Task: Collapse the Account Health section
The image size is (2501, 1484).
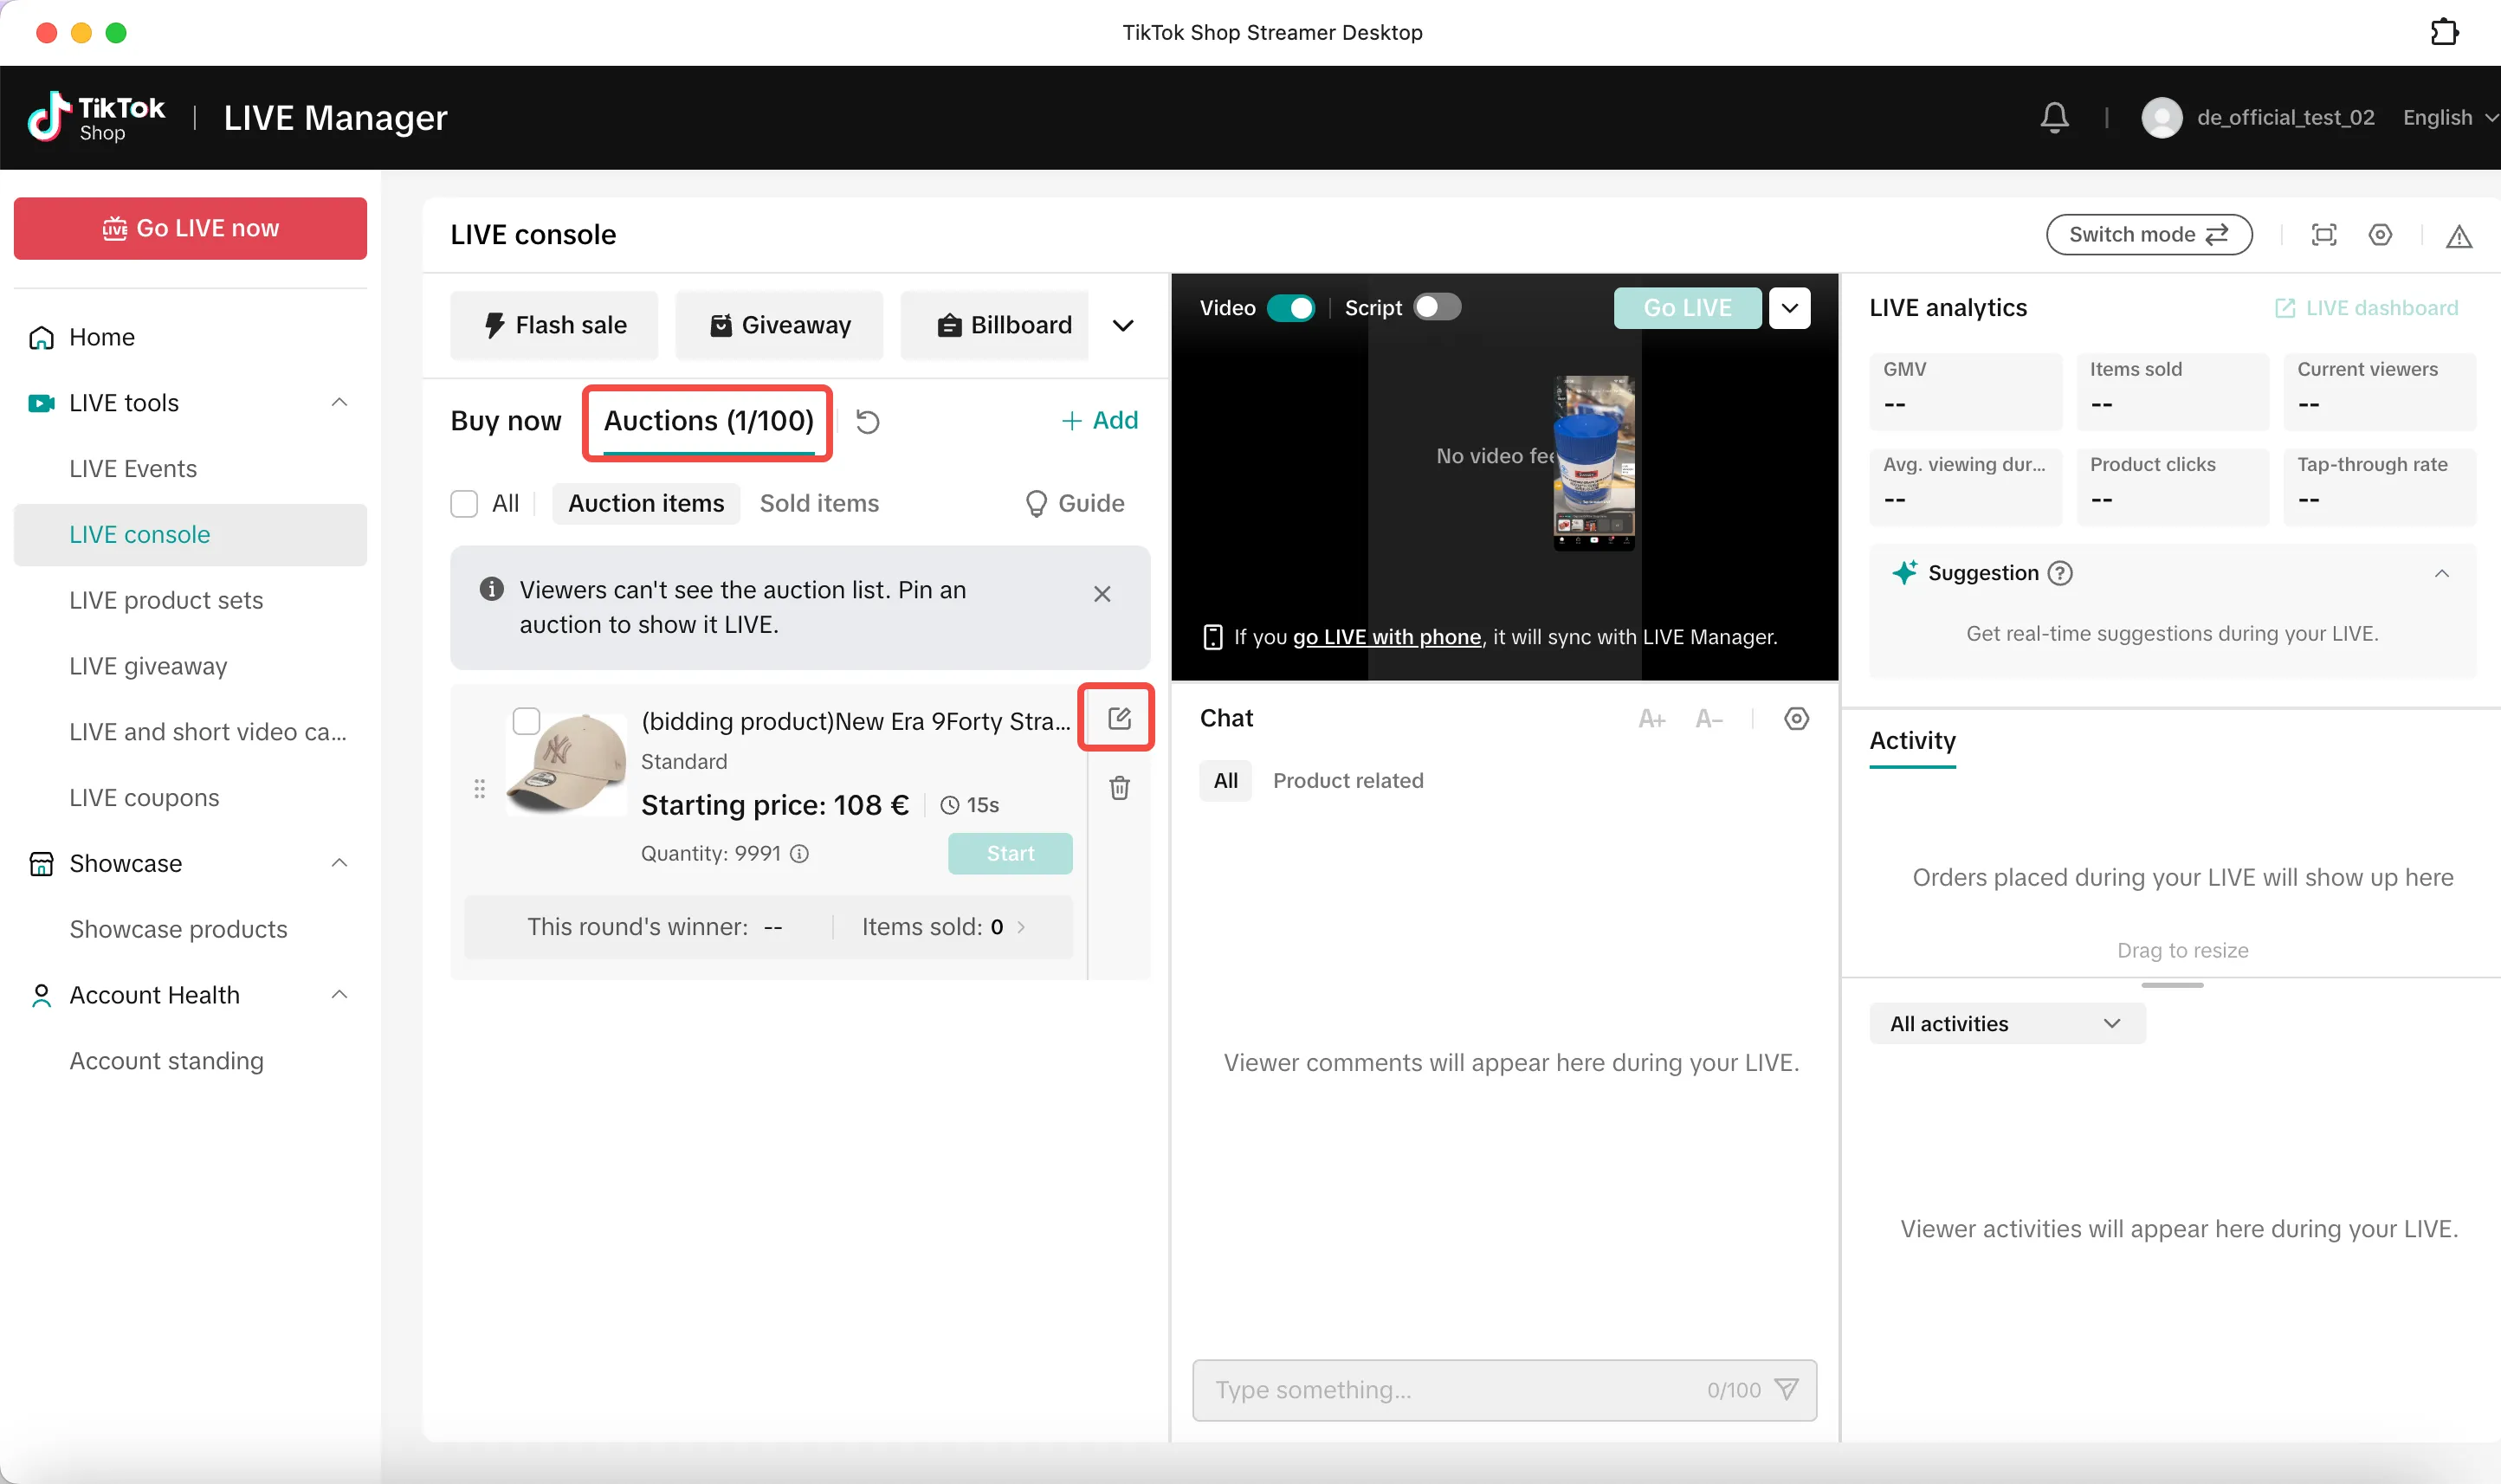Action: [339, 994]
